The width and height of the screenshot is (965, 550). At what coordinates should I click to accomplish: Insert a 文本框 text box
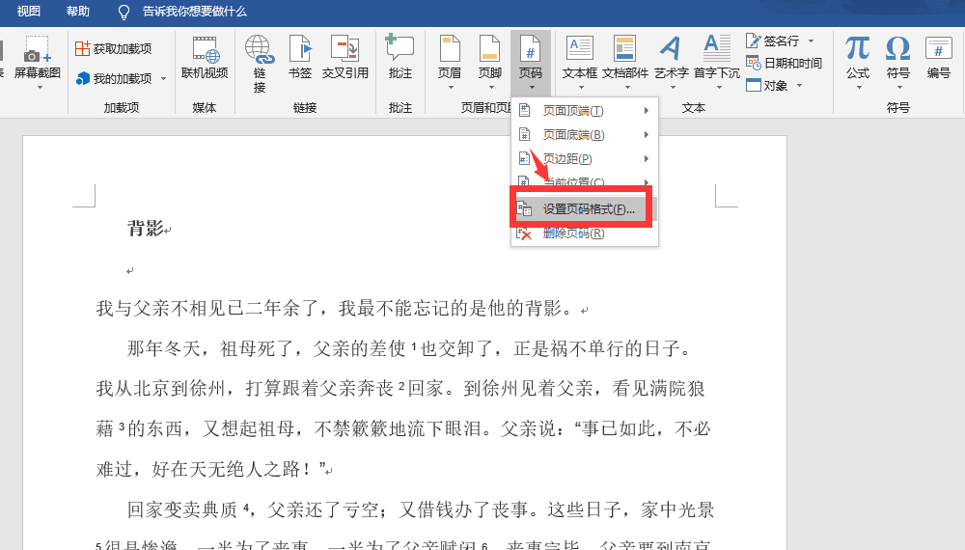[579, 62]
